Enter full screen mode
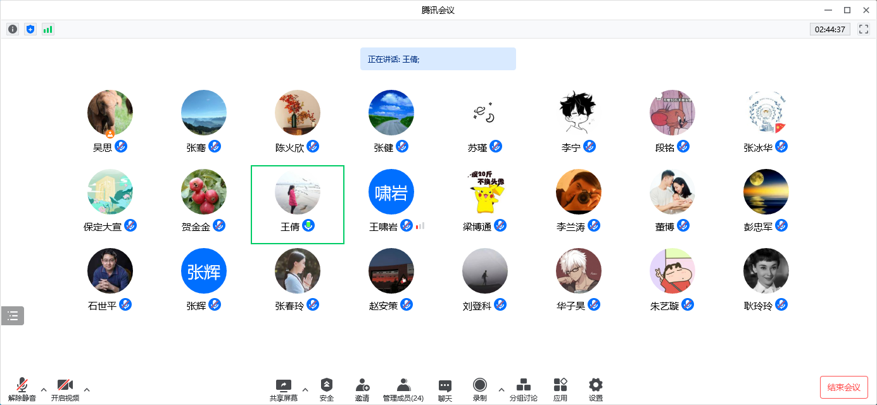Viewport: 877px width, 405px height. pos(864,29)
